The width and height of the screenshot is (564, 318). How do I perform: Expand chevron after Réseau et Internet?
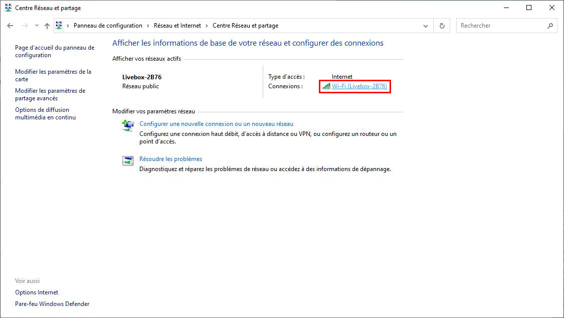point(207,26)
